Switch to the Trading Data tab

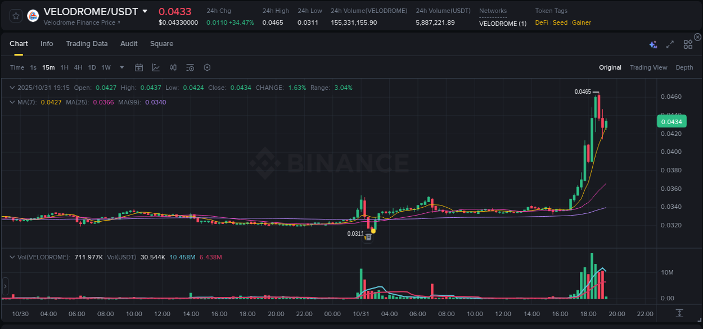click(87, 44)
